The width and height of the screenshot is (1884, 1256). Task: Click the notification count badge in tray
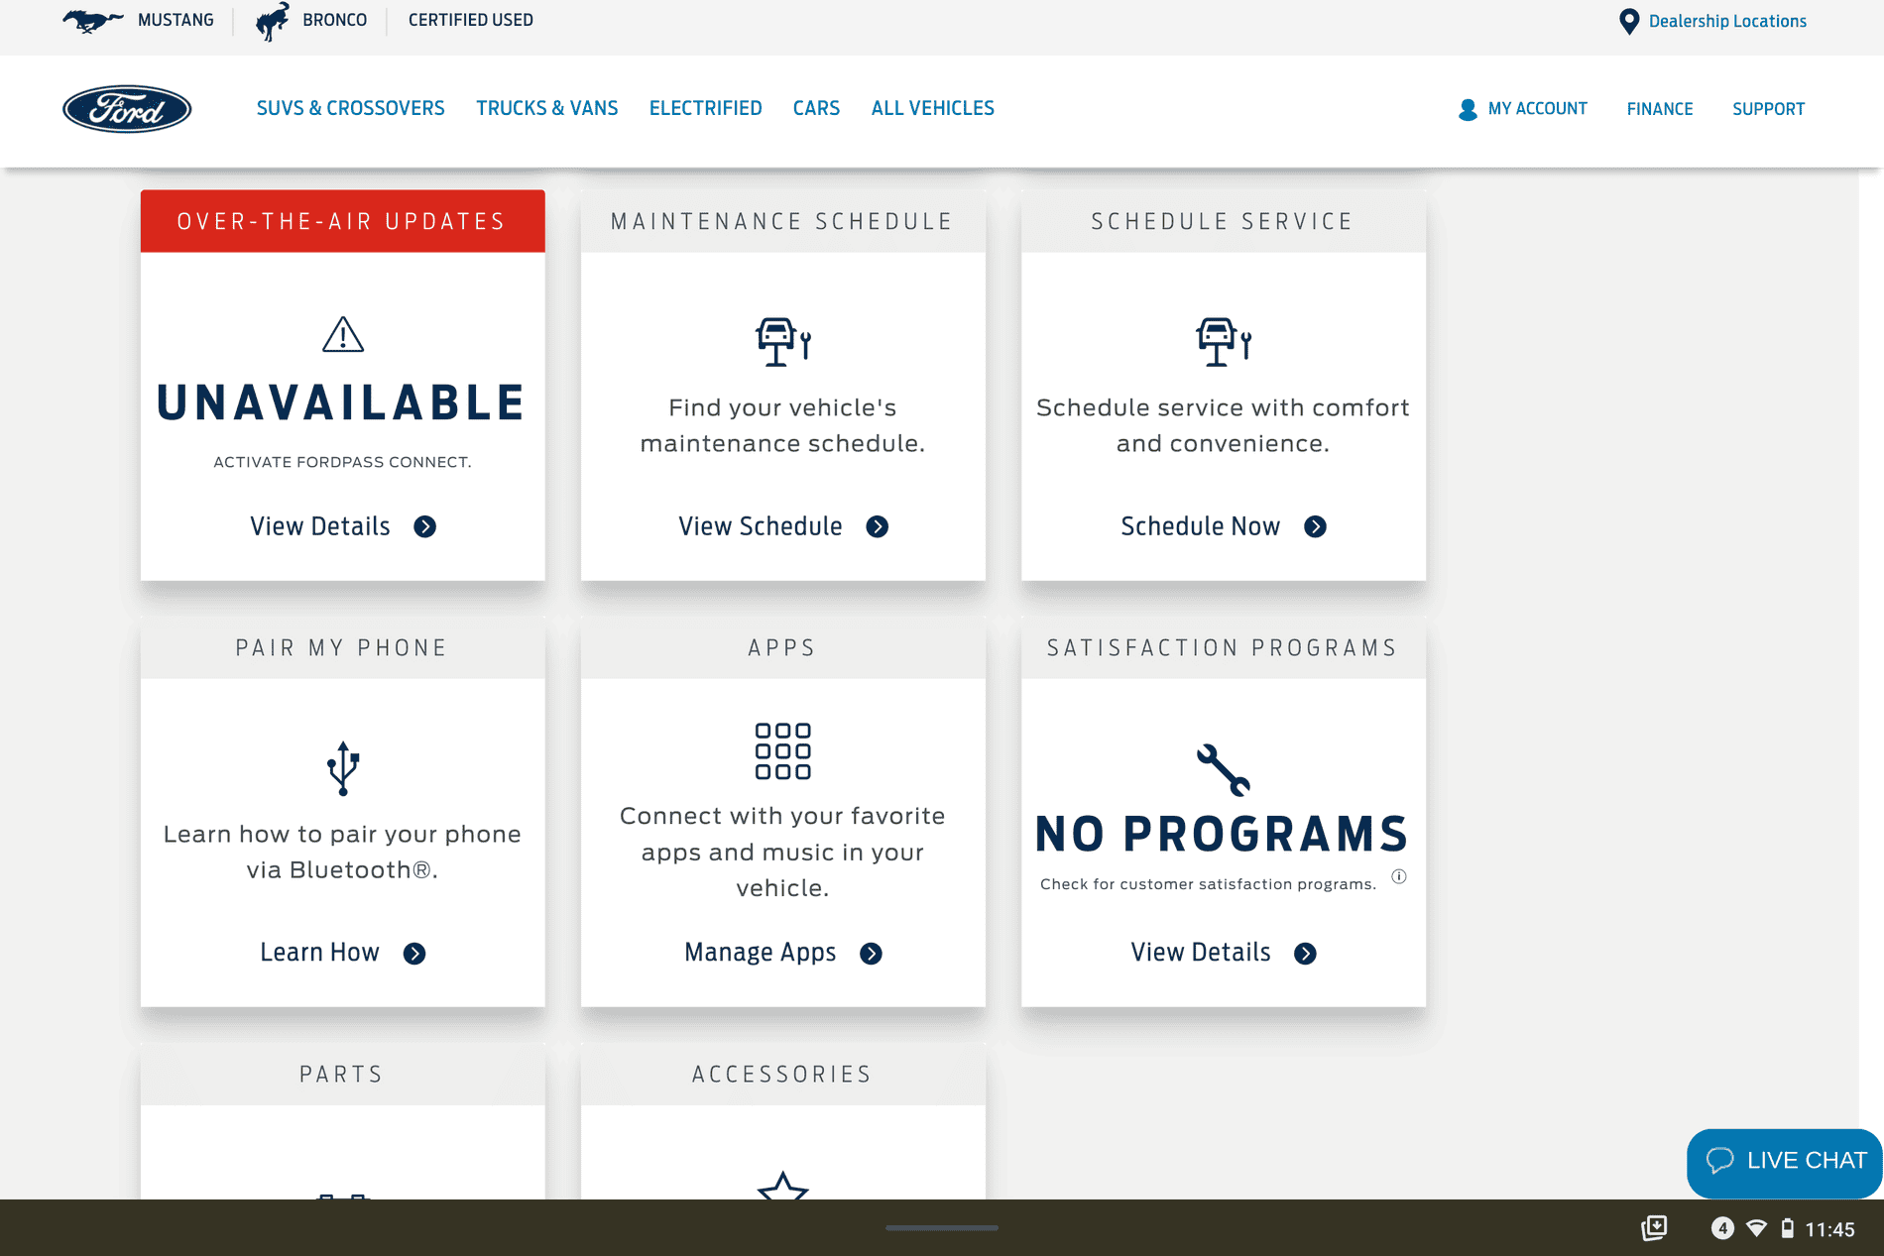coord(1722,1228)
